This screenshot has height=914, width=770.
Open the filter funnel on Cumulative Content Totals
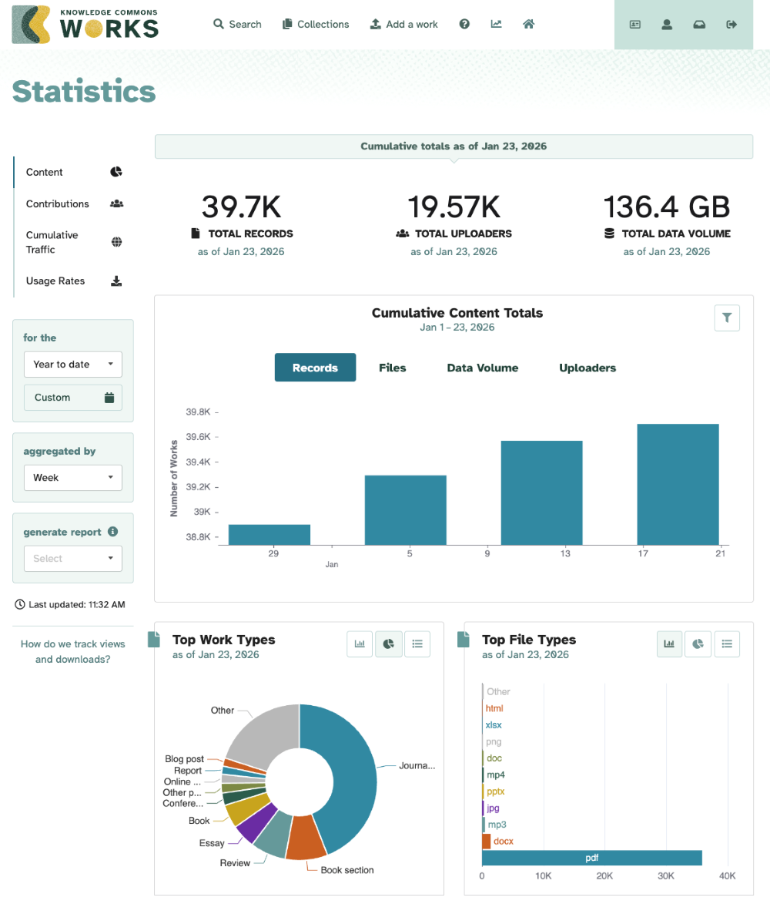727,318
